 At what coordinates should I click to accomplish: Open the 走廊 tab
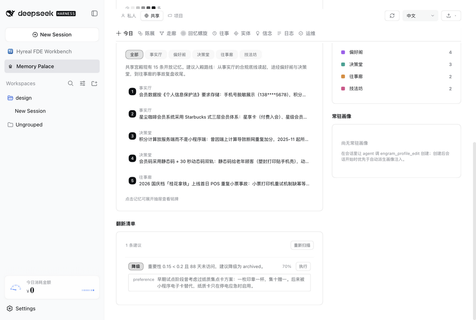pyautogui.click(x=168, y=33)
